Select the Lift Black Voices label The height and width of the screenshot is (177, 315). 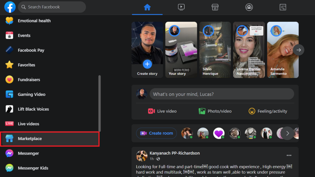point(33,109)
